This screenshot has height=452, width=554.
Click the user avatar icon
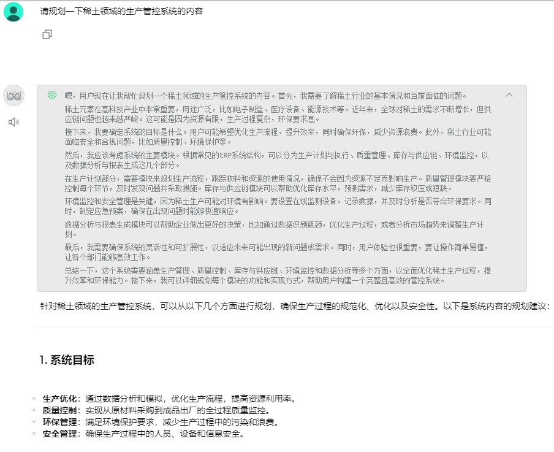(13, 11)
